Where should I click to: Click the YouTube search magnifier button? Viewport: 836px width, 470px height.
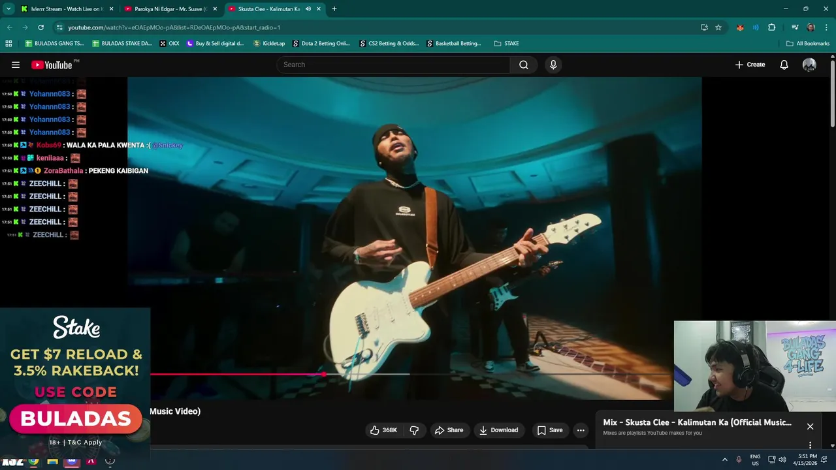point(524,65)
